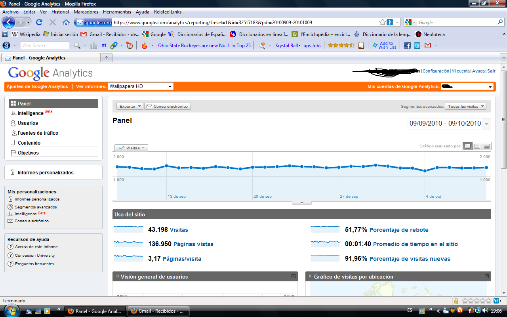
Task: Open Acerca de este informe help
Action: point(36,246)
